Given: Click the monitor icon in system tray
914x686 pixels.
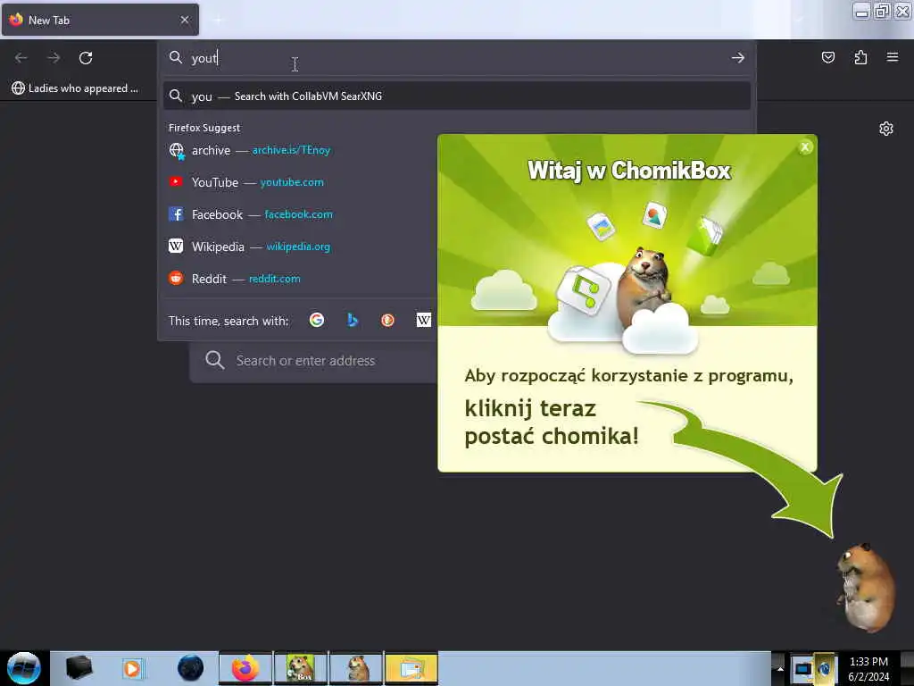Looking at the screenshot, I should pos(802,669).
